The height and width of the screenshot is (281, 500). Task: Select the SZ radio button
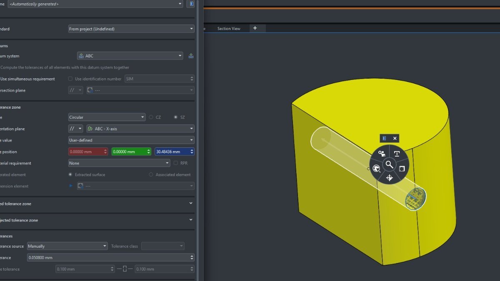[x=175, y=117]
